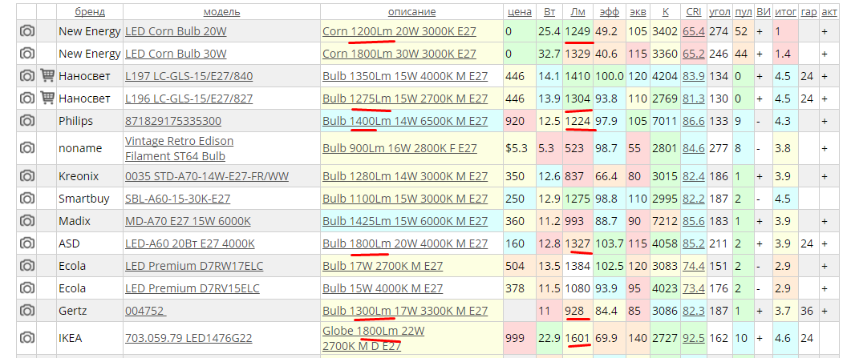This screenshot has height=358, width=847.
Task: Open camera icon in Kreonix row
Action: click(x=26, y=175)
